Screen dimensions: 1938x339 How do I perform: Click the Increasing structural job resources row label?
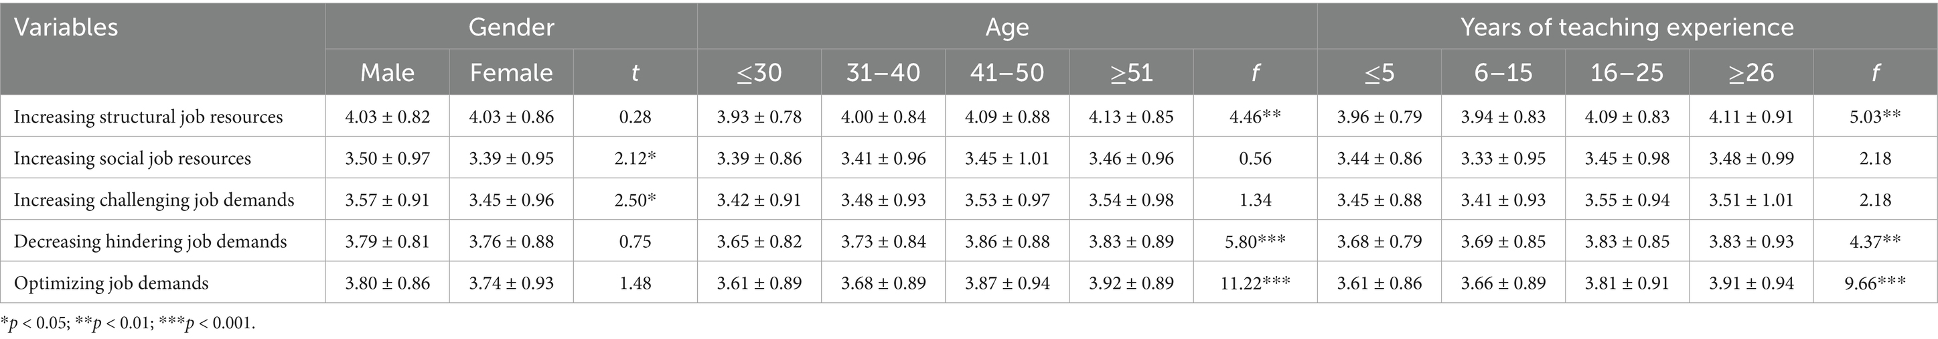click(x=148, y=117)
